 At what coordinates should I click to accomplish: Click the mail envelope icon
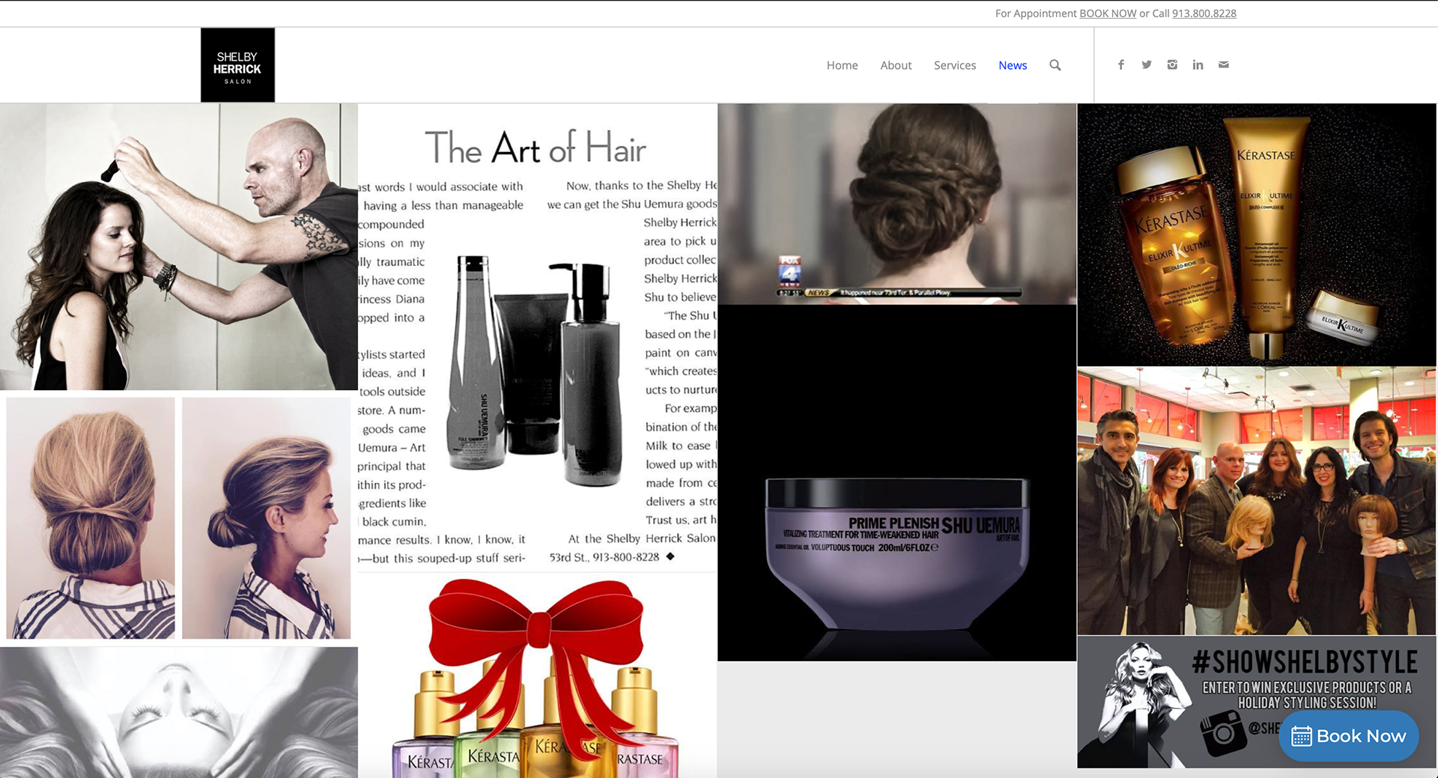coord(1223,65)
